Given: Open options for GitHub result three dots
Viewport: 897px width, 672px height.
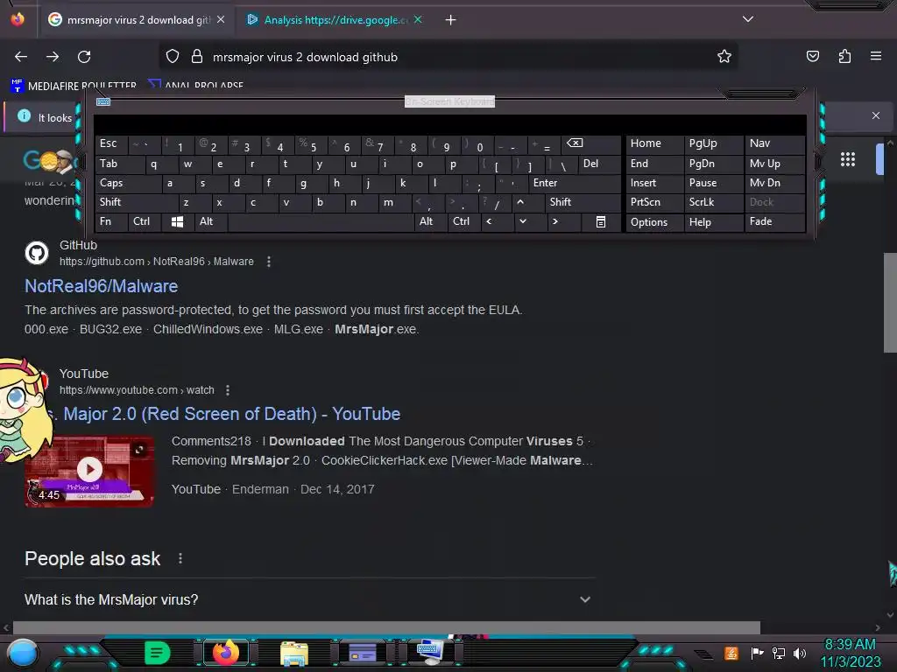Looking at the screenshot, I should click(x=269, y=262).
